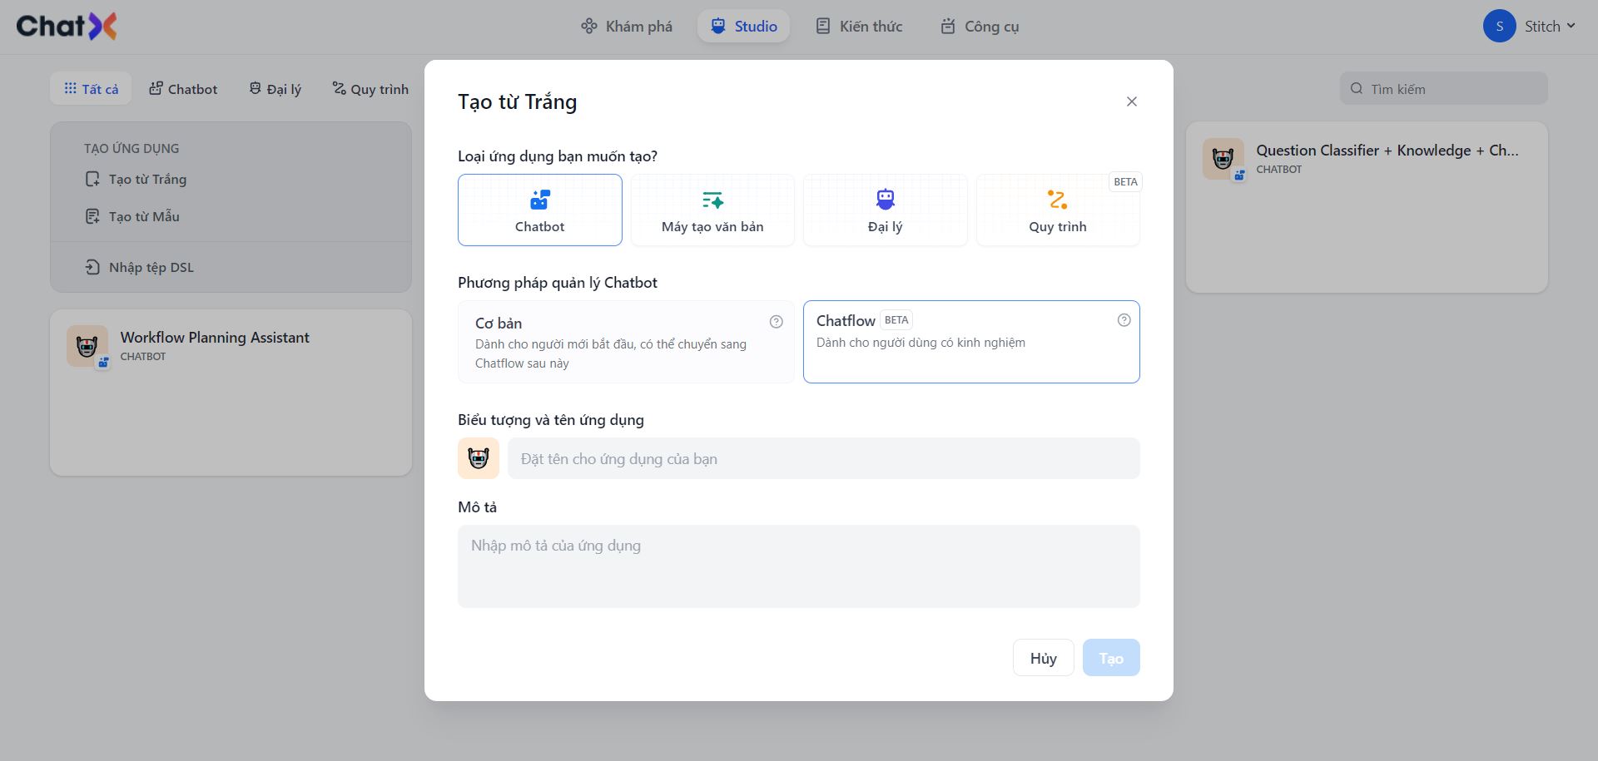Click the Chatflow help question icon

click(1124, 320)
